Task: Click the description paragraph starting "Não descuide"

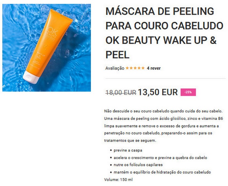Action: point(164,126)
